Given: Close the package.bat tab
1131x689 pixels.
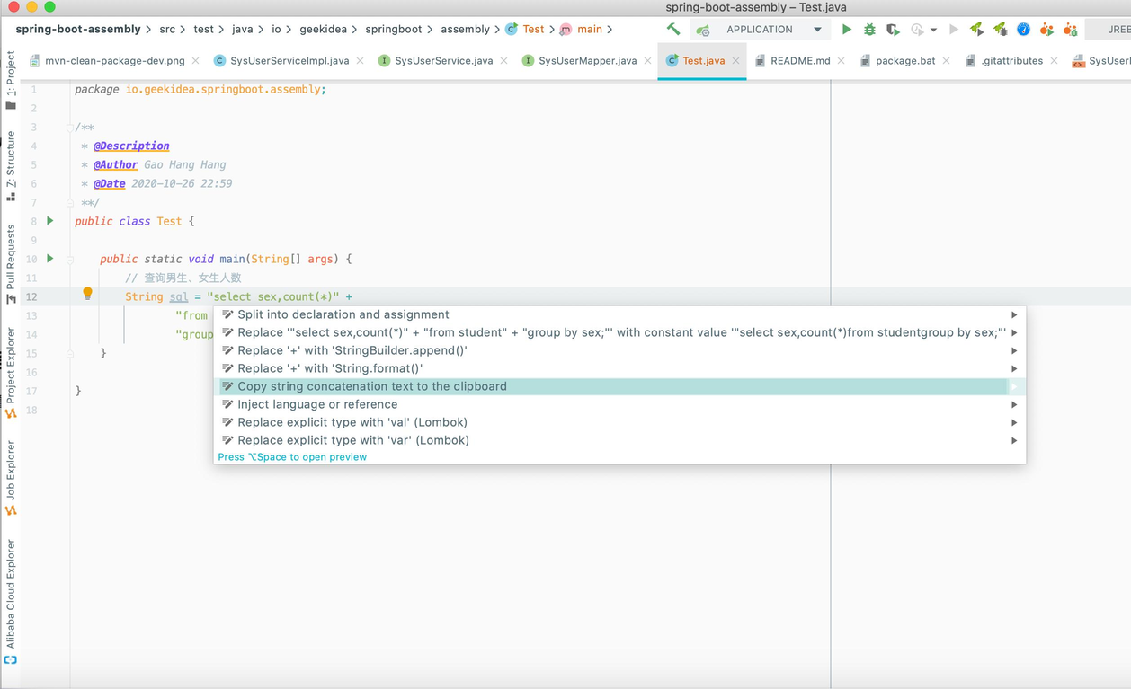Looking at the screenshot, I should click(946, 61).
